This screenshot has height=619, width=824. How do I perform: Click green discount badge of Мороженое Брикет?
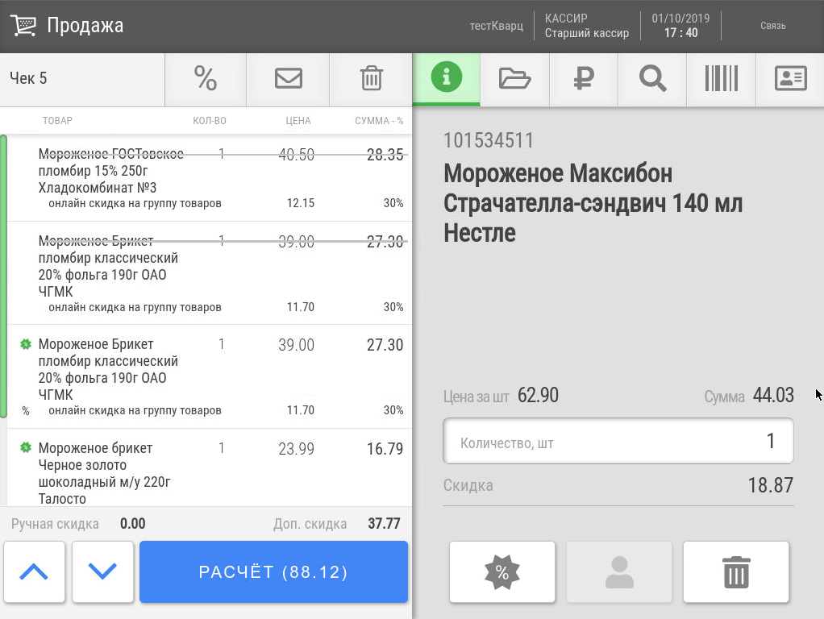click(25, 344)
